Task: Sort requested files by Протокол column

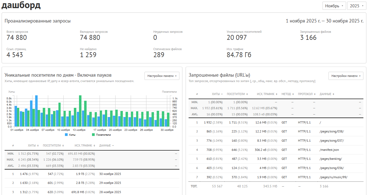Action: [307, 94]
